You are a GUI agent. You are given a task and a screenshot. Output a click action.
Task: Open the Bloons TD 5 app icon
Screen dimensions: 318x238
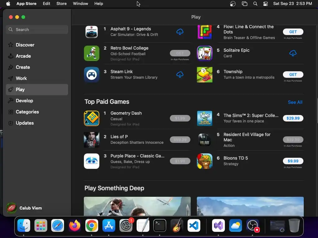(x=205, y=161)
